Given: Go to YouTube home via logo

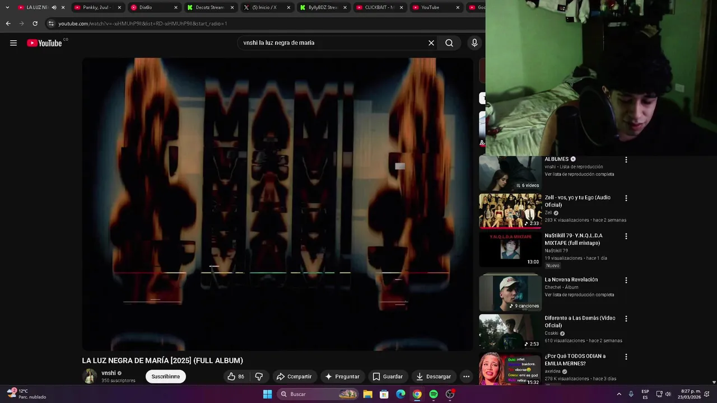Looking at the screenshot, I should click(x=45, y=43).
